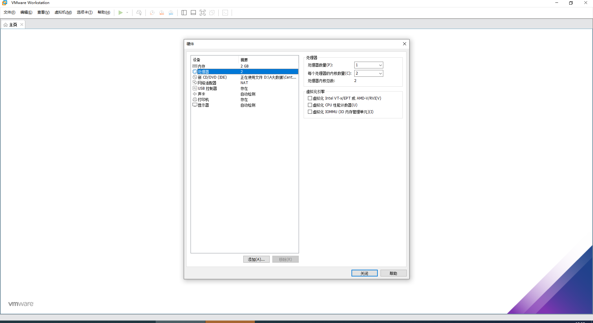This screenshot has width=593, height=323.
Task: Click the sound card (声卡) speaker icon
Action: click(x=195, y=94)
